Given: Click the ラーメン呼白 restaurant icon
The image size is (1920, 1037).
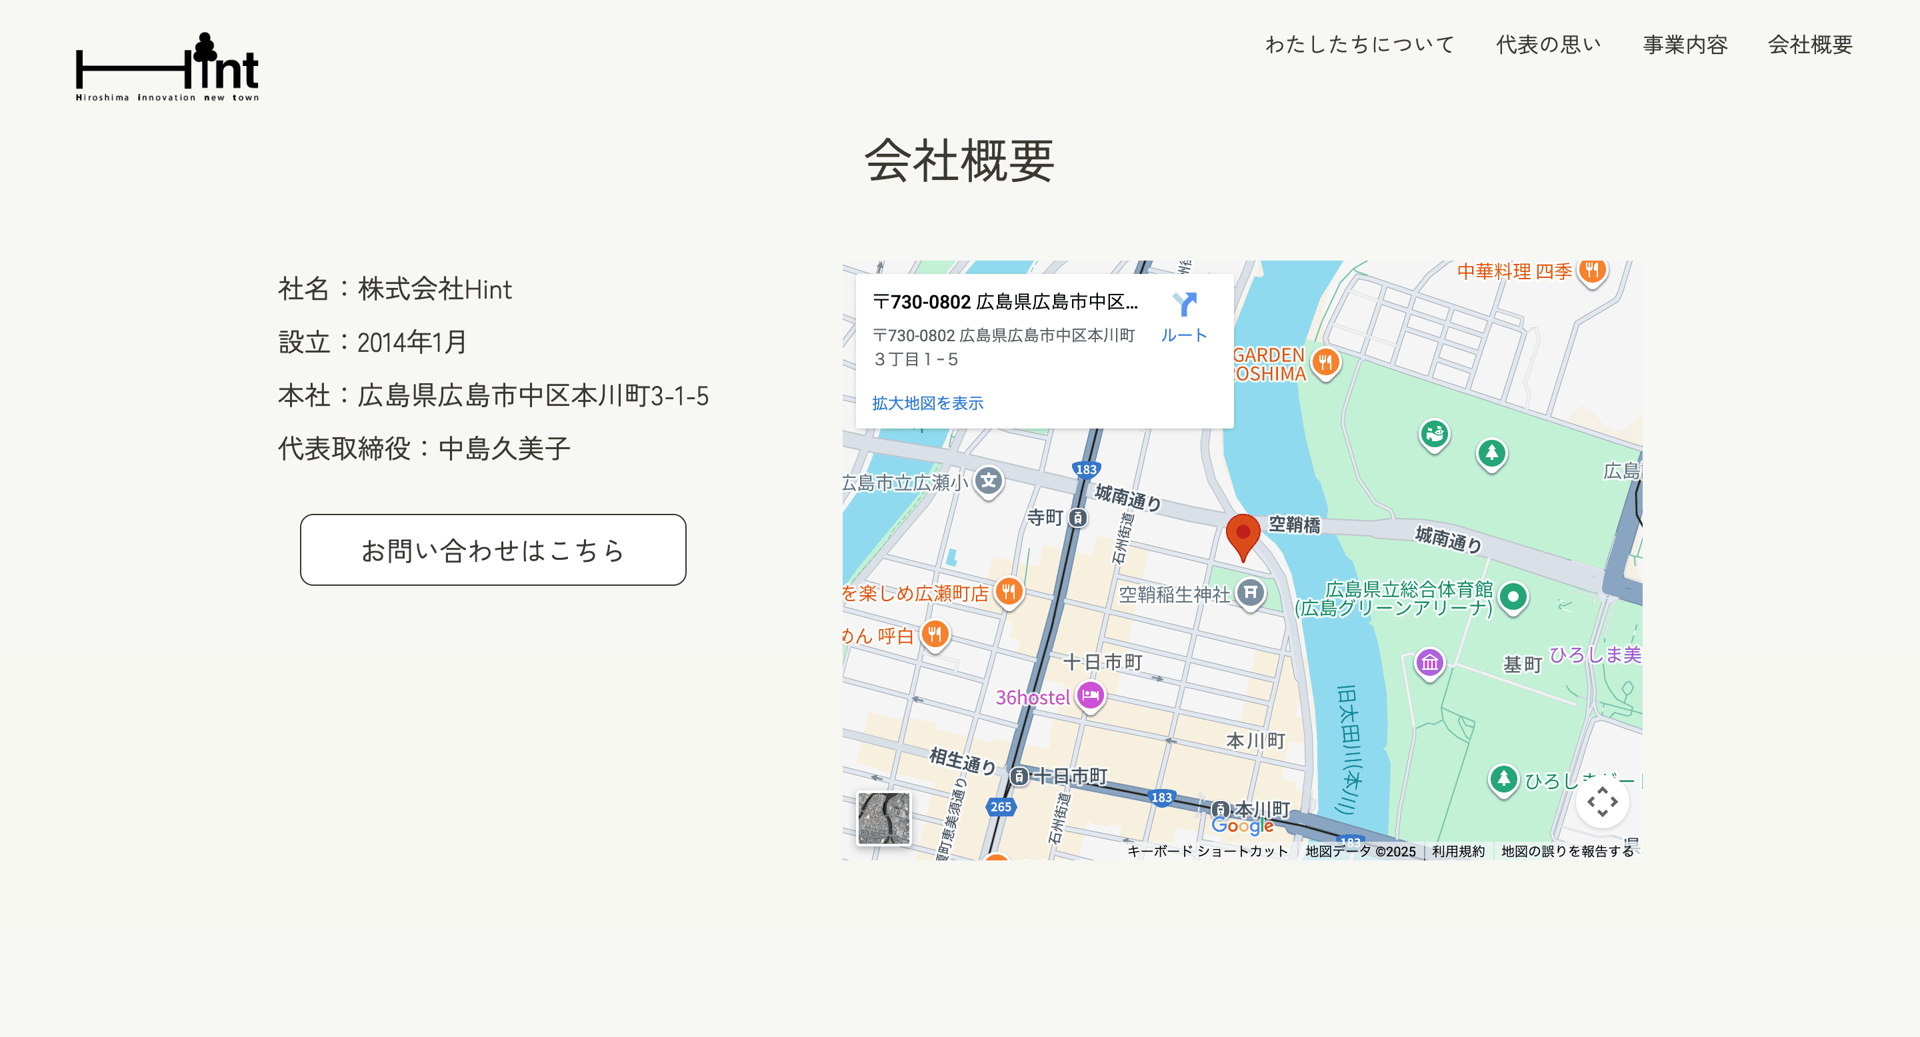Looking at the screenshot, I should click(x=935, y=633).
